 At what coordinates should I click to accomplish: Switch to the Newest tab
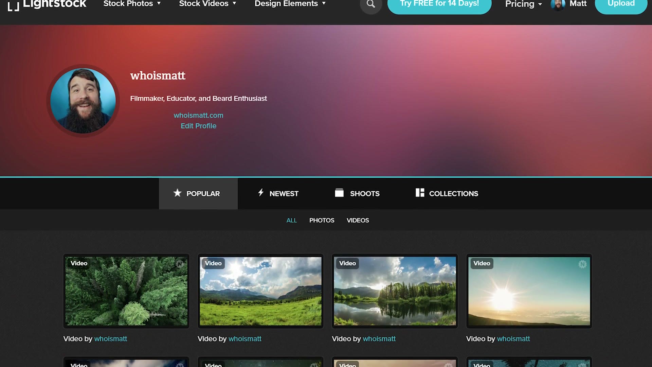coord(278,193)
